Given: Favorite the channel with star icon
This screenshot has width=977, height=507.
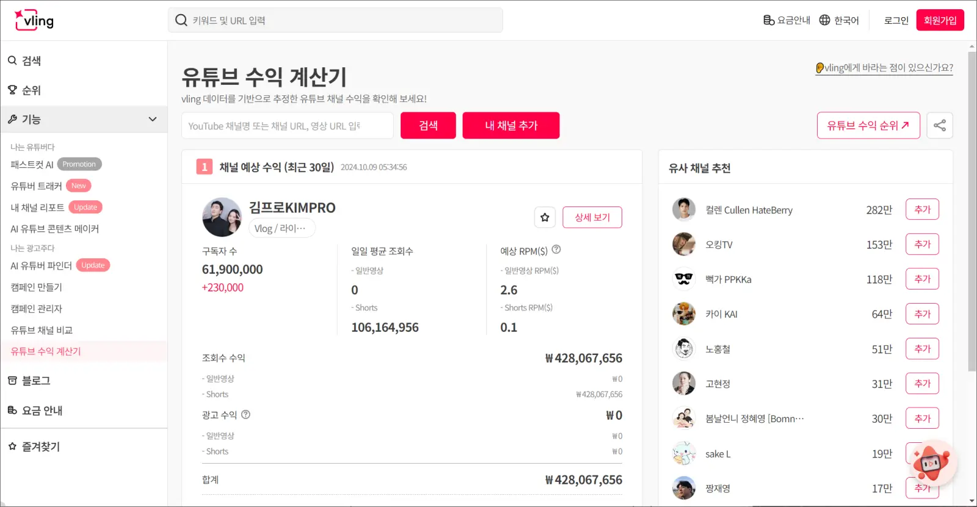Looking at the screenshot, I should (545, 217).
